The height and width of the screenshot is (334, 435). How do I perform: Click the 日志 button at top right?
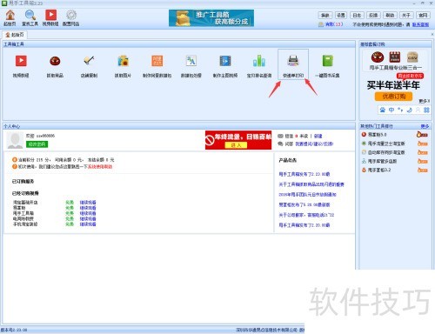(x=357, y=15)
